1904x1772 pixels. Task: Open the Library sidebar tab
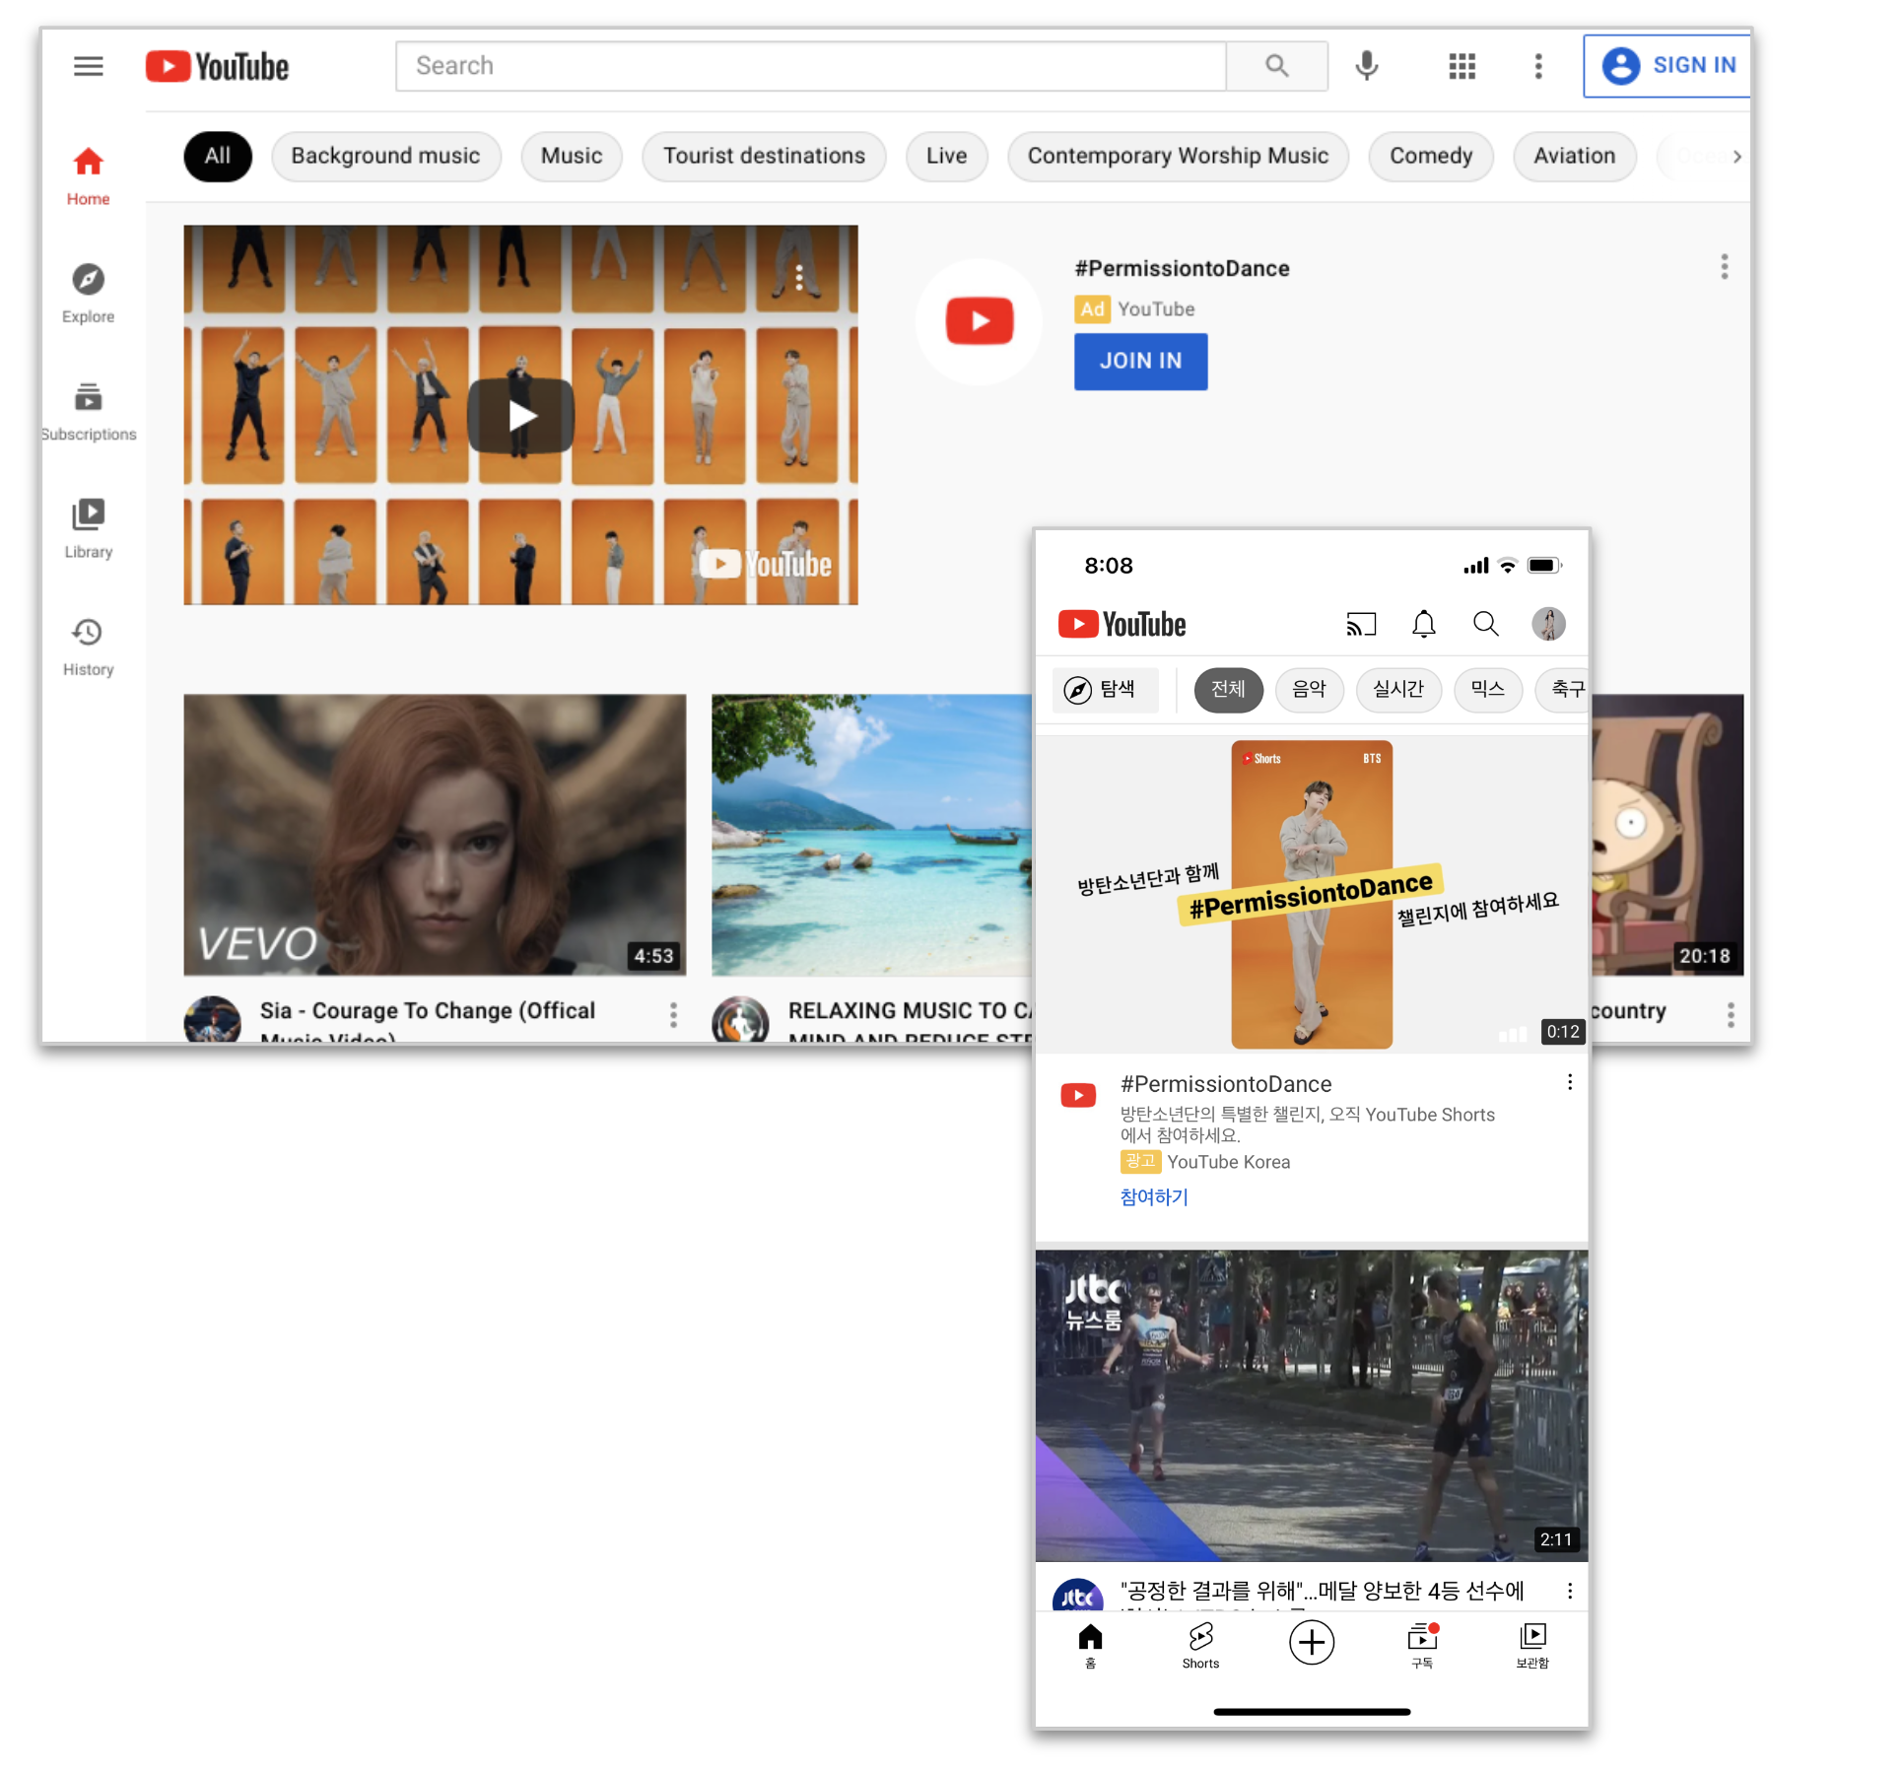(88, 528)
